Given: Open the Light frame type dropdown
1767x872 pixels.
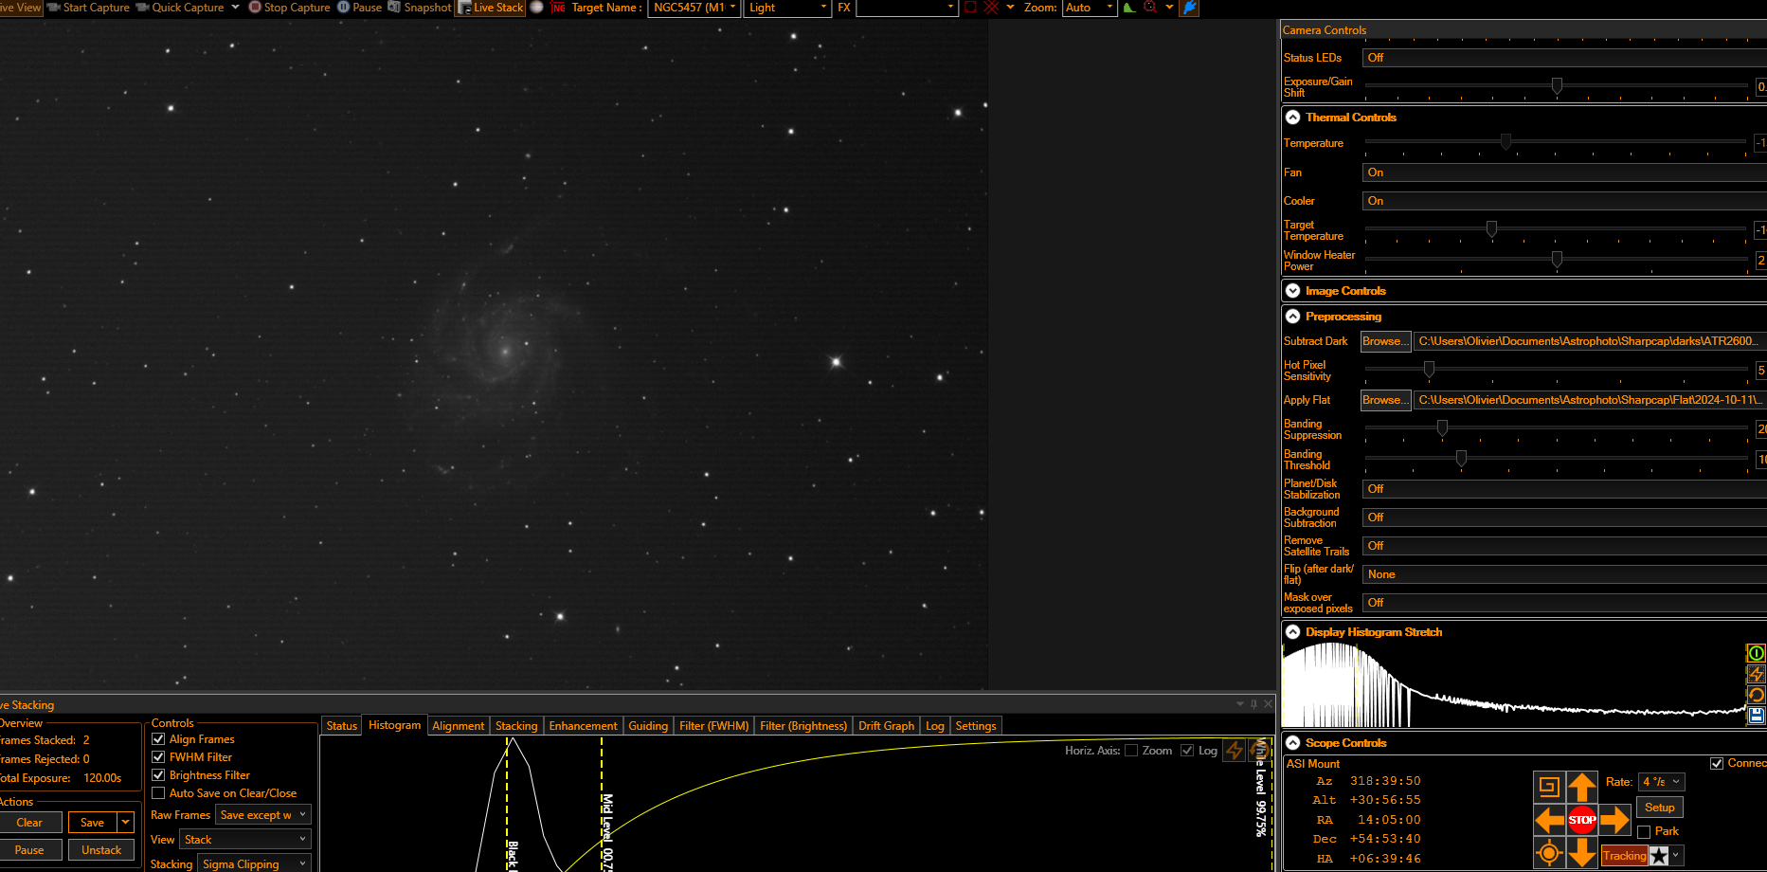Looking at the screenshot, I should pyautogui.click(x=786, y=8).
